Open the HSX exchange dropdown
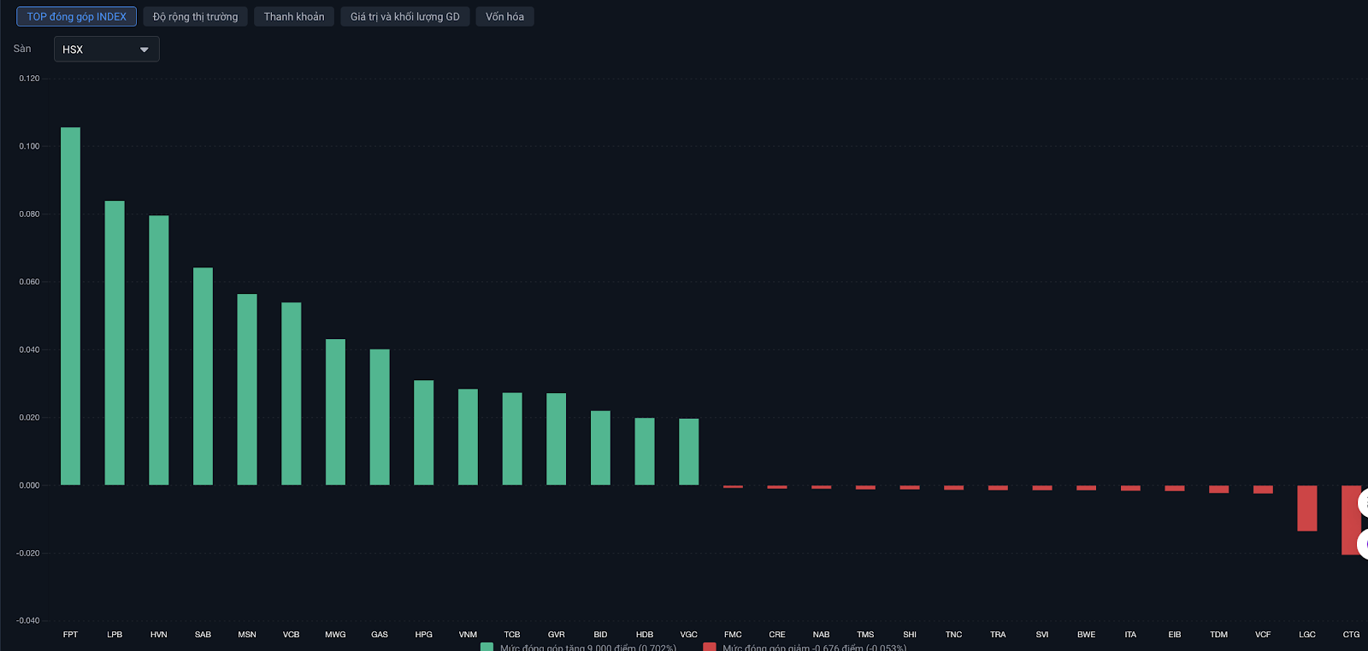 (x=106, y=50)
